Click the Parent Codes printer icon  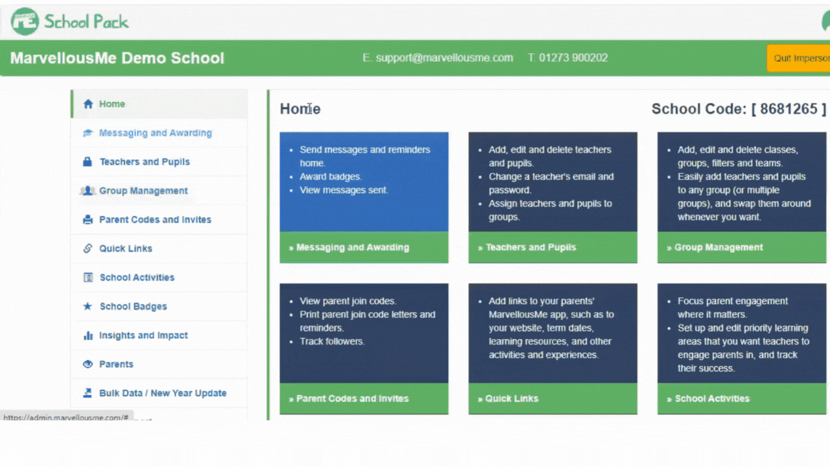pyautogui.click(x=88, y=220)
